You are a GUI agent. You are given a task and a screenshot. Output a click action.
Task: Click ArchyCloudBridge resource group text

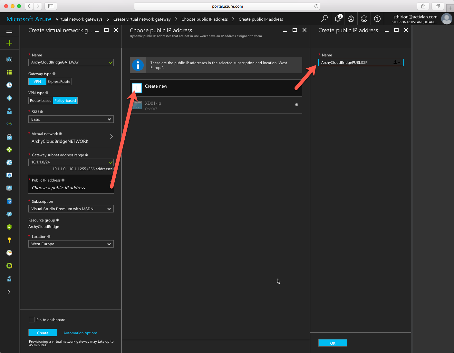point(44,227)
